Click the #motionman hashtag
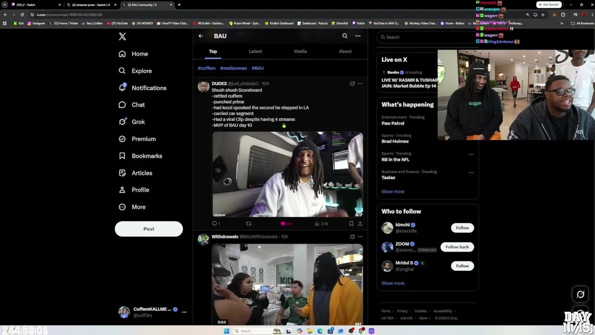The width and height of the screenshot is (595, 335). tap(233, 68)
